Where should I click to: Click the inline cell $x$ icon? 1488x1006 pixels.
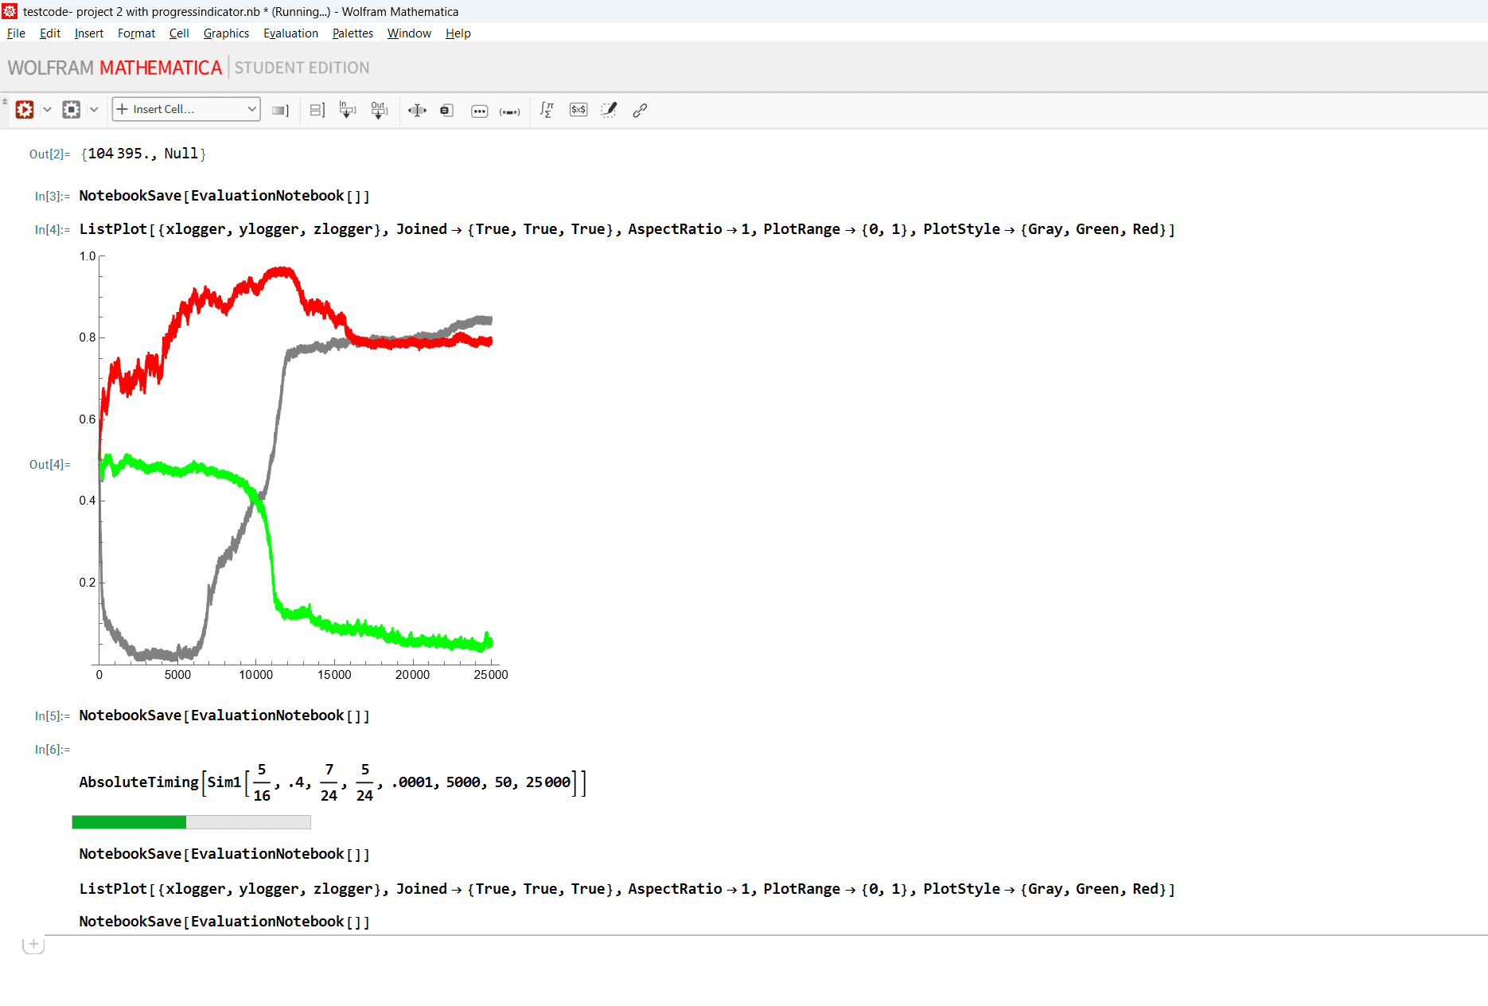(x=578, y=110)
